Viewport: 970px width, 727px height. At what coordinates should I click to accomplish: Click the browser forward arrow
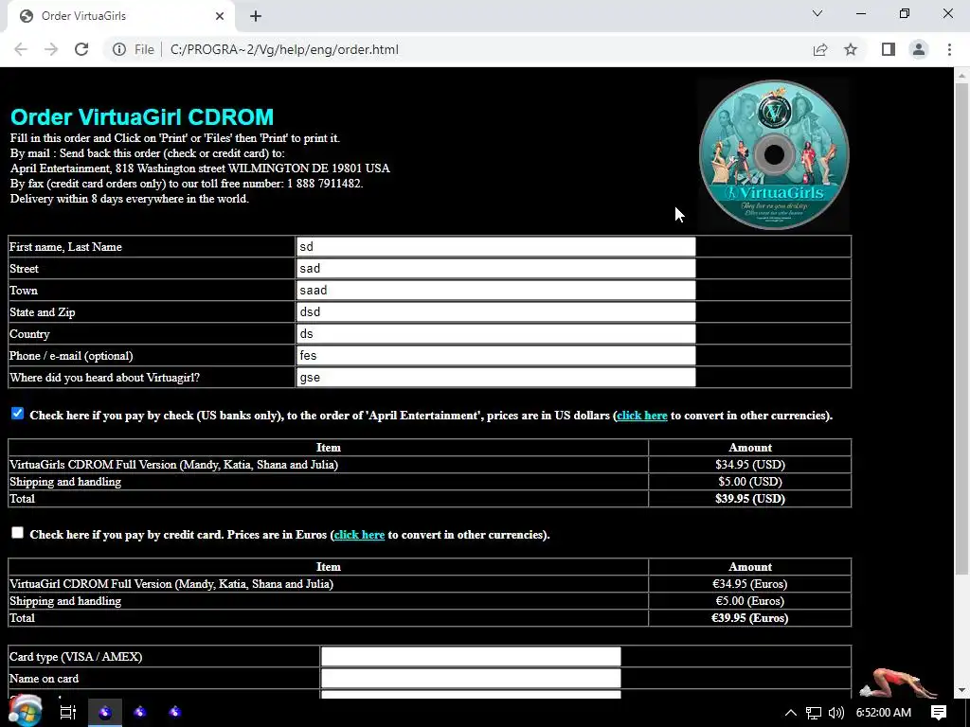(x=51, y=49)
